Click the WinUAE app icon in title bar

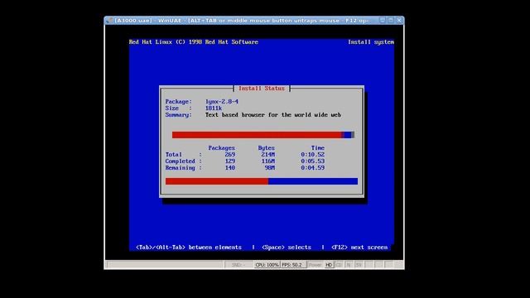109,21
